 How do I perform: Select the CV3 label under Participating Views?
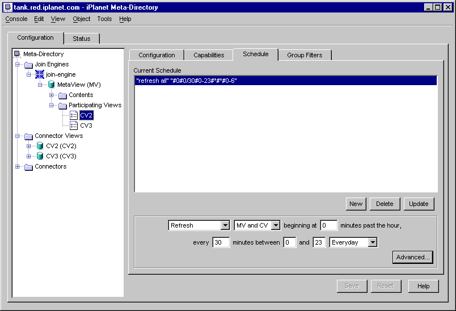pos(86,125)
